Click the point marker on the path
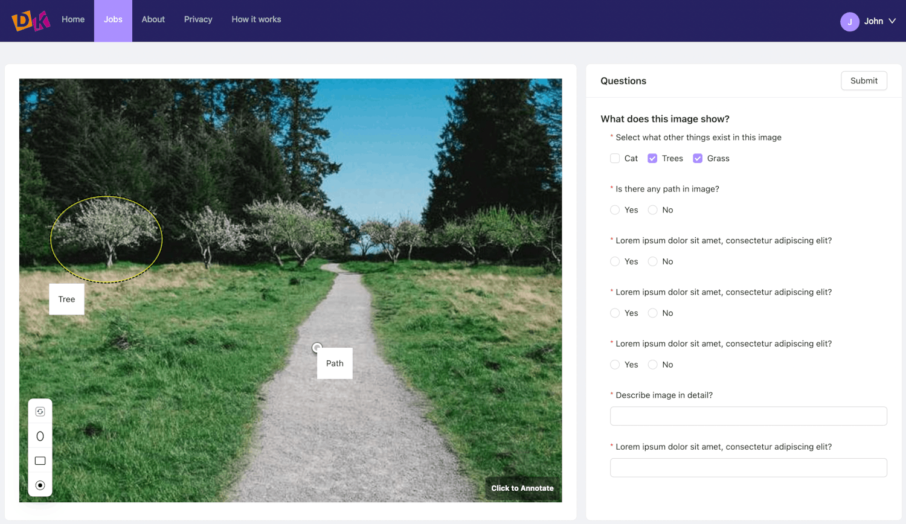 [317, 347]
